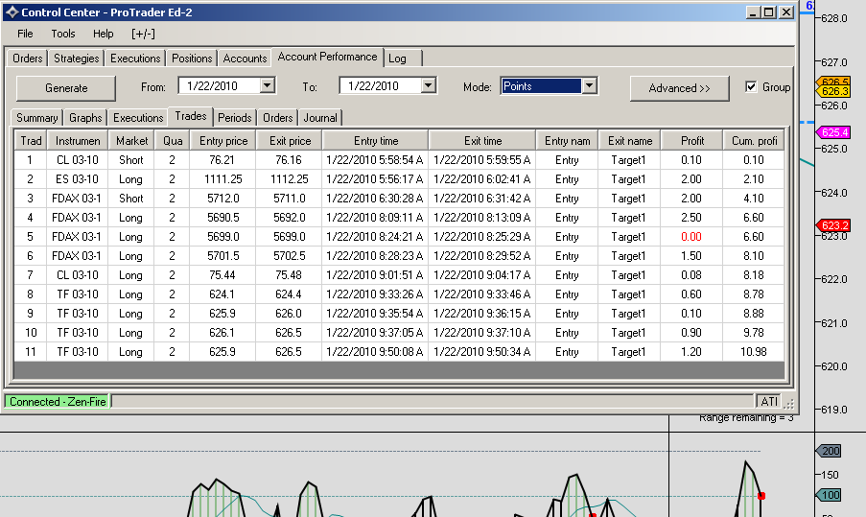Image resolution: width=866 pixels, height=517 pixels.
Task: Click the Trade number column header
Action: (31, 141)
